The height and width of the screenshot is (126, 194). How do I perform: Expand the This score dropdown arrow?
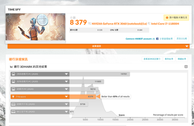coord(66,97)
